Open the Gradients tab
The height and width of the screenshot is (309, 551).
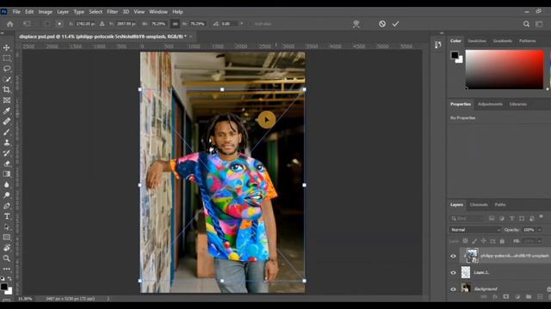[503, 41]
